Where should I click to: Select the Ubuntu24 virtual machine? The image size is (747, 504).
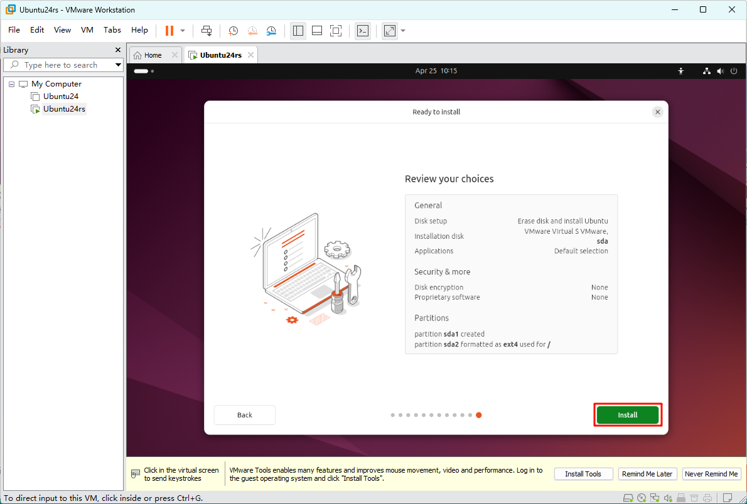[60, 96]
